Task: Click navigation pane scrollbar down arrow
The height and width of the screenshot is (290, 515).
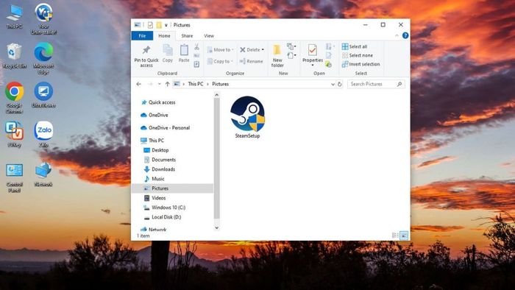Action: (x=217, y=227)
